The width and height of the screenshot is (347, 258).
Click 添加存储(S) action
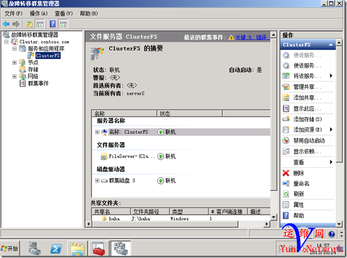(x=307, y=119)
